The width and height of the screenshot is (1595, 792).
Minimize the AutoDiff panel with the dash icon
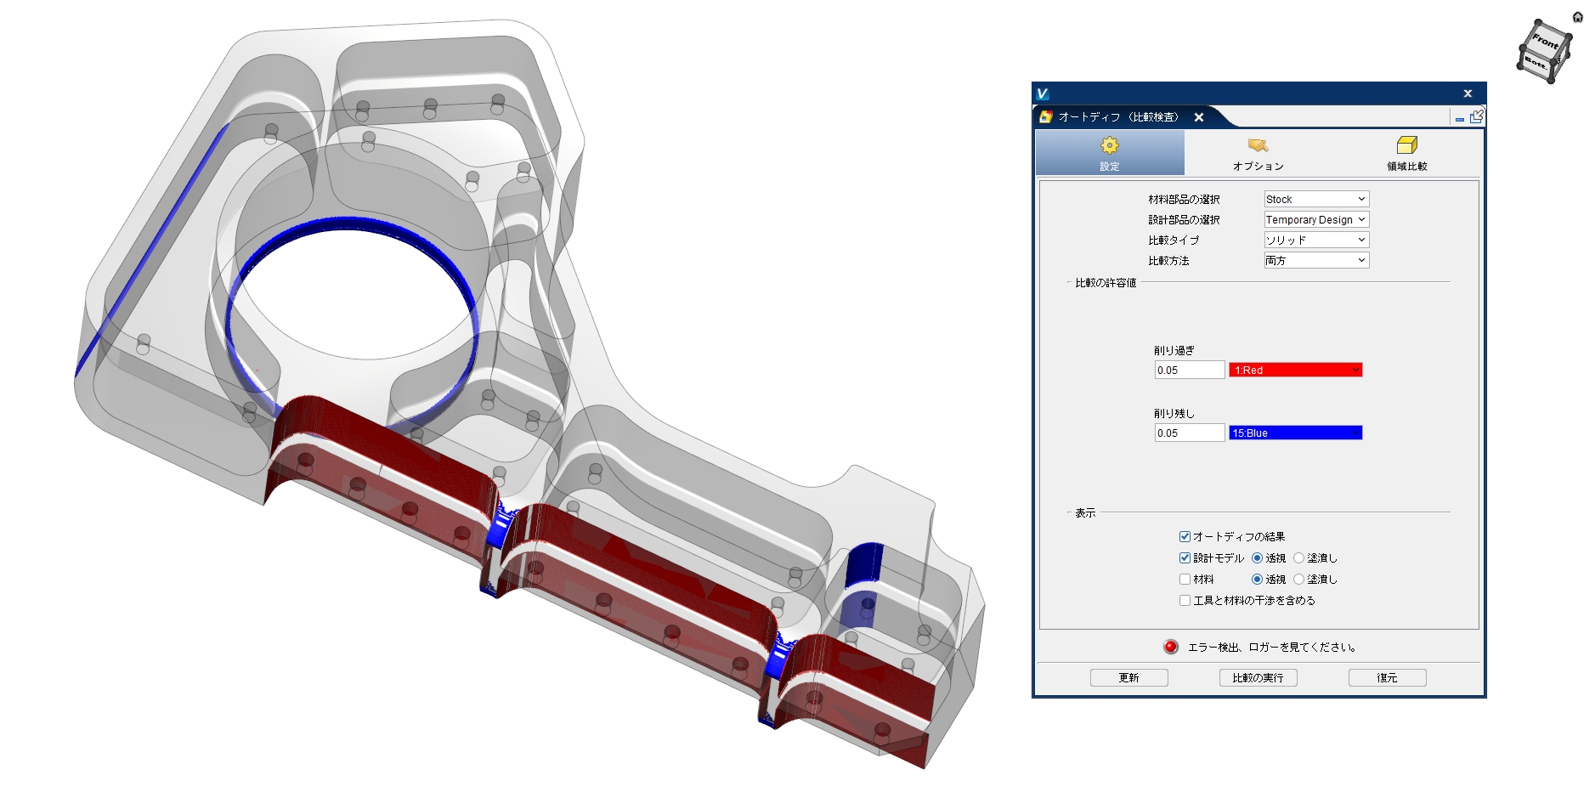[1460, 119]
